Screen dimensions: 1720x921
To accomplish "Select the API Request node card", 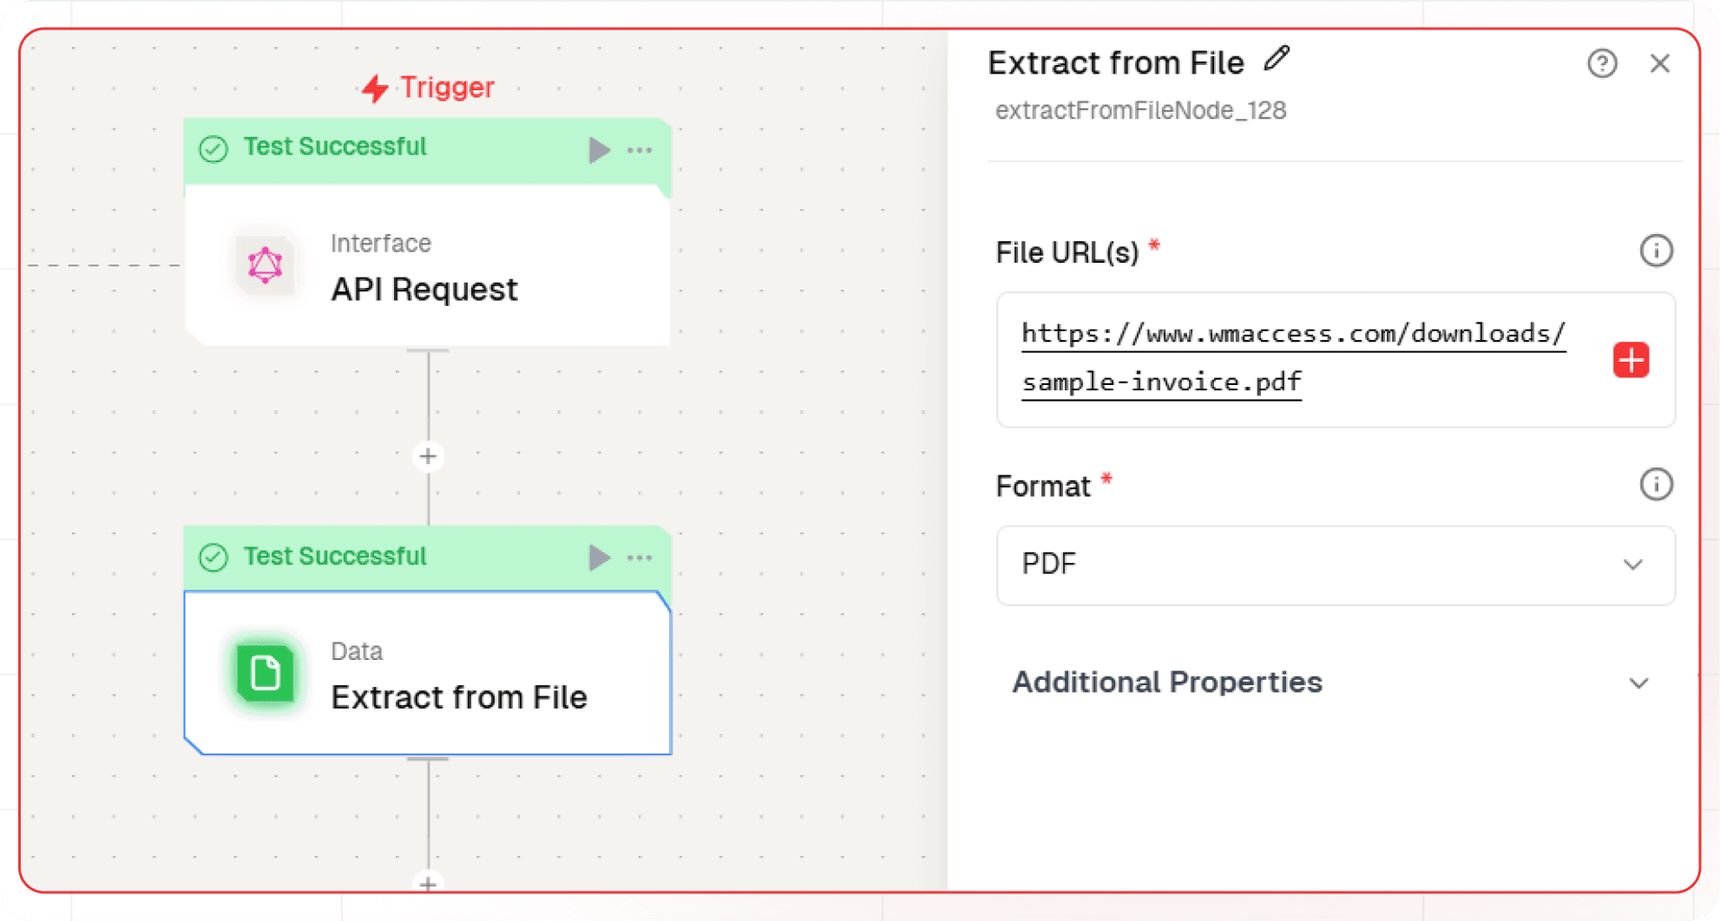I will pyautogui.click(x=427, y=265).
